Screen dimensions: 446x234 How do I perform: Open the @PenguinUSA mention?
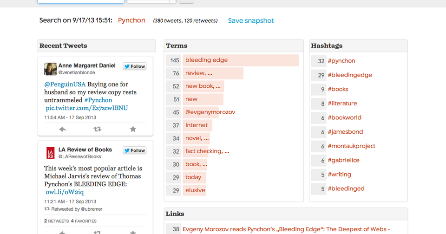[x=65, y=84]
